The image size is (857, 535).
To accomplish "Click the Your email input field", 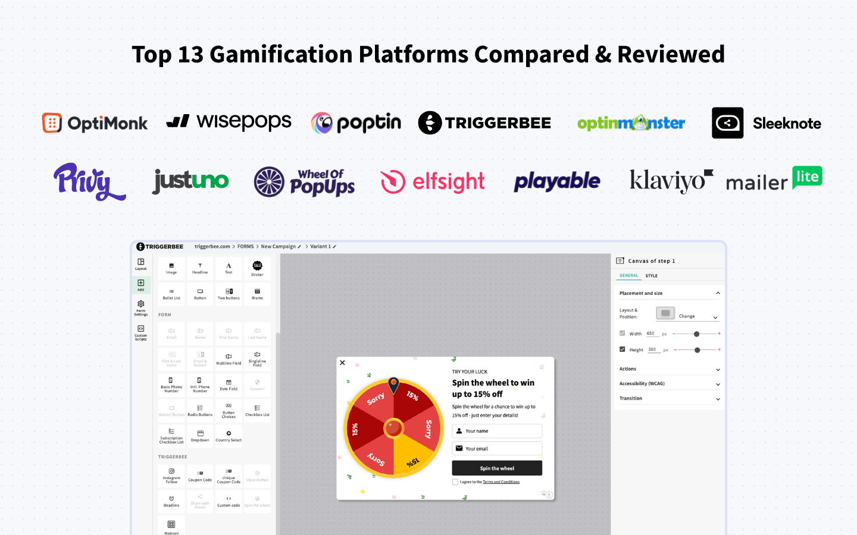I will [x=497, y=449].
